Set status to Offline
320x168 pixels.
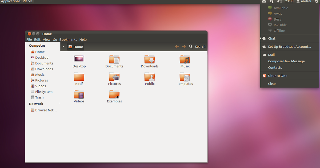[278, 31]
